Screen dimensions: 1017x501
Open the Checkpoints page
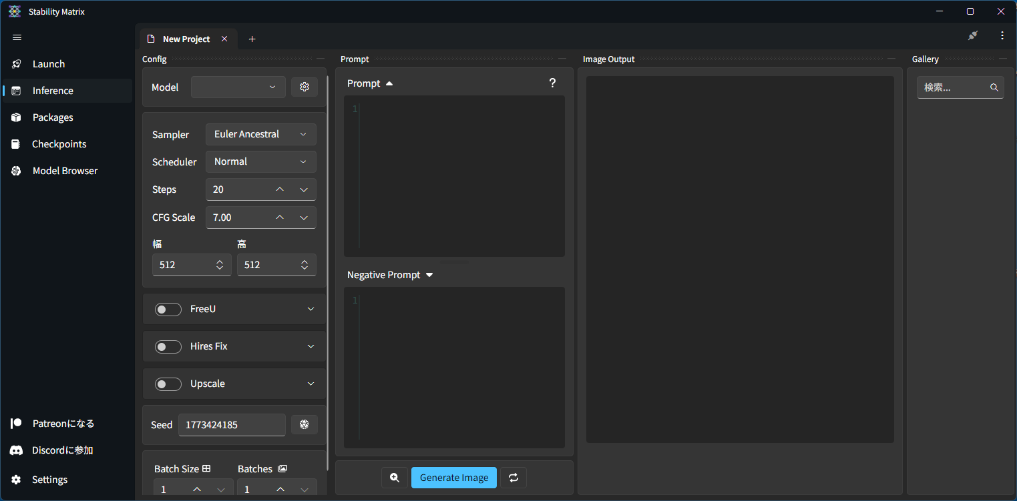67,144
